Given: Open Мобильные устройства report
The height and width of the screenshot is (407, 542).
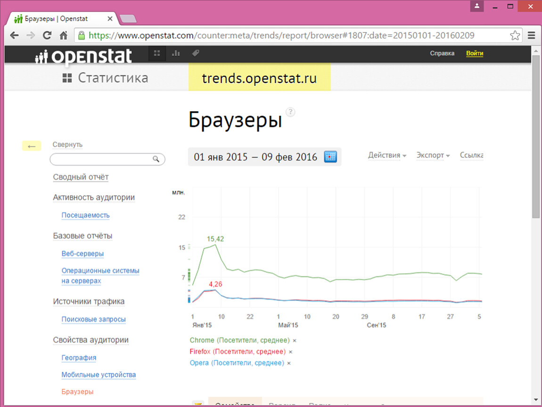Looking at the screenshot, I should point(99,375).
